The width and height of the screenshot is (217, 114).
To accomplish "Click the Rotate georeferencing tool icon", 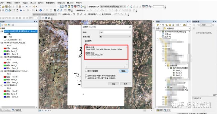I will pyautogui.click(x=150, y=7).
